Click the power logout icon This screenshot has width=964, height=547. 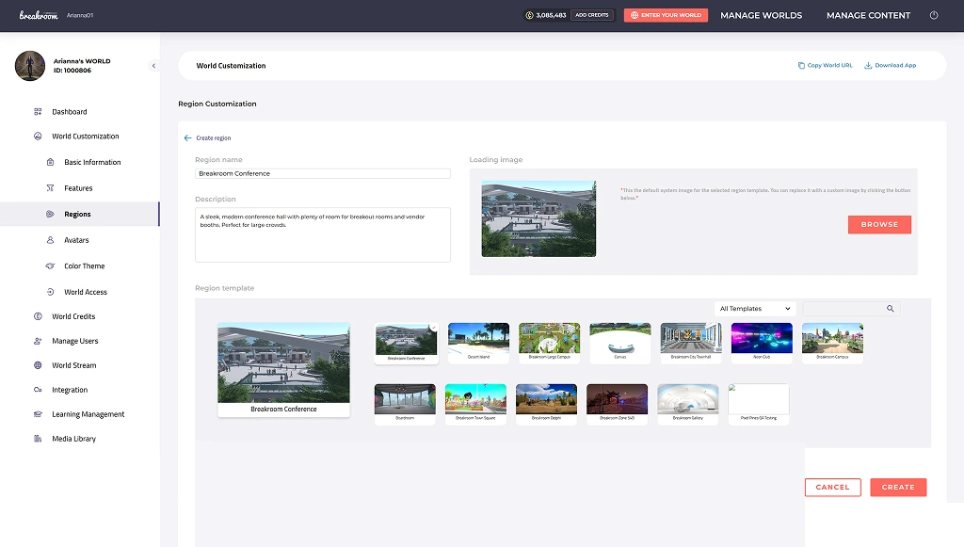[x=934, y=15]
